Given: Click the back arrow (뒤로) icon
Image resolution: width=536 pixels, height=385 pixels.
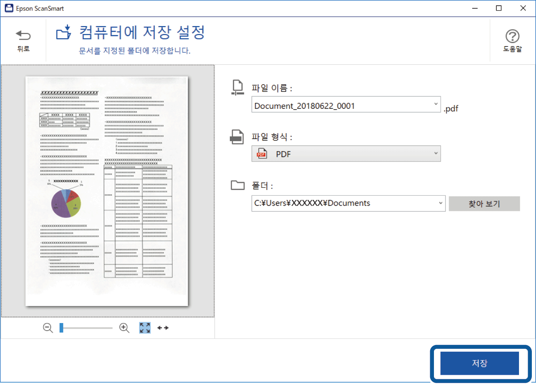Looking at the screenshot, I should pos(23,36).
